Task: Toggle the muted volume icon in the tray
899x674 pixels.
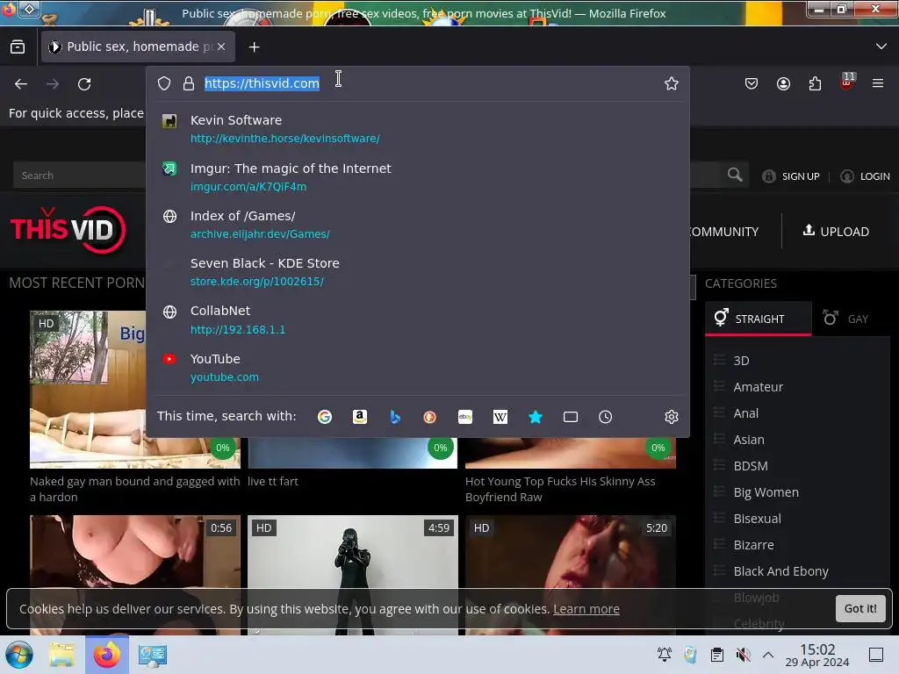Action: coord(743,655)
